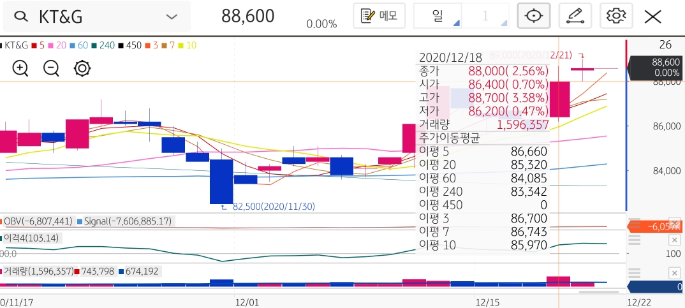Toggle the crosshair tracking button
This screenshot has height=308, width=685.
click(x=533, y=16)
